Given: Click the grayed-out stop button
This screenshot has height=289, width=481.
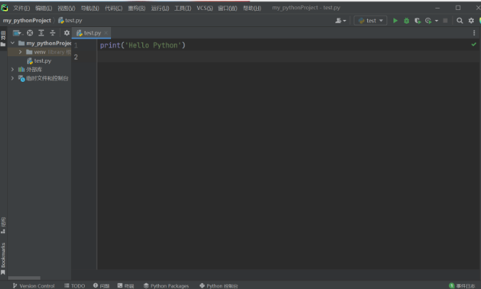Looking at the screenshot, I should click(x=445, y=21).
